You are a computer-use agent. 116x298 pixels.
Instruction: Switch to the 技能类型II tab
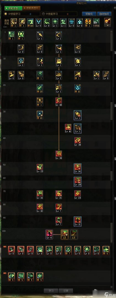[32, 8]
